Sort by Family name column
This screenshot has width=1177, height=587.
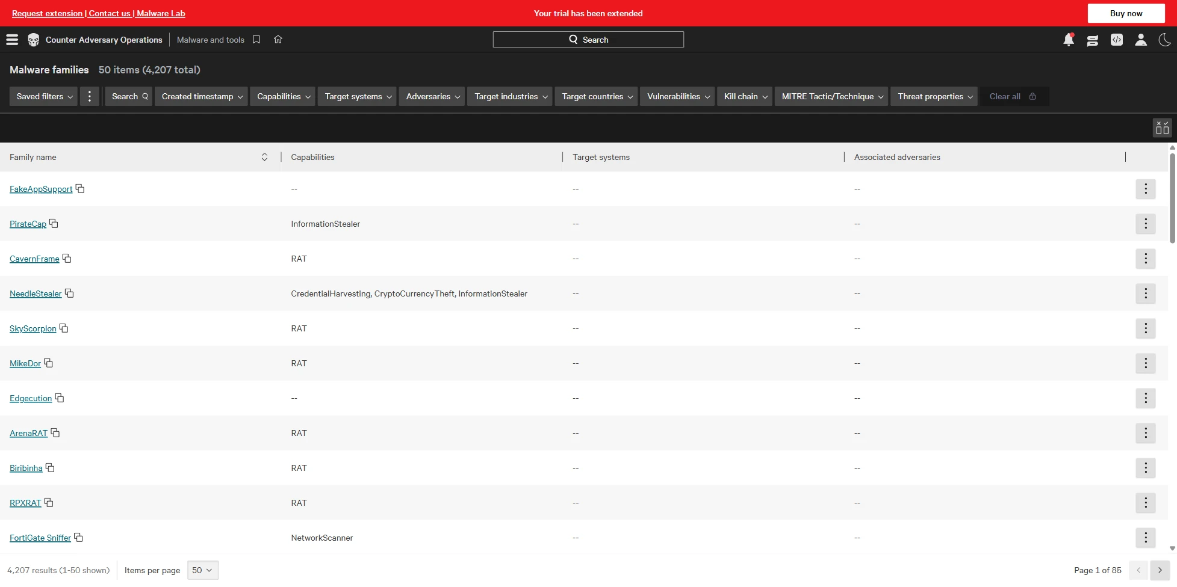point(264,157)
